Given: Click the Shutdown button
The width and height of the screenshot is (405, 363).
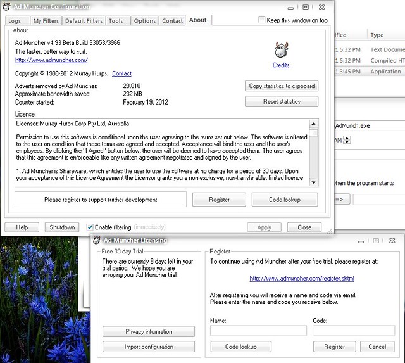Looking at the screenshot, I should [x=62, y=227].
